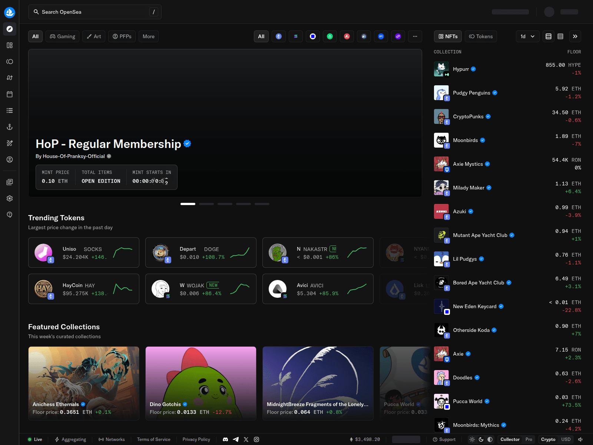The width and height of the screenshot is (593, 445).
Task: Select the All category tab
Action: [36, 36]
